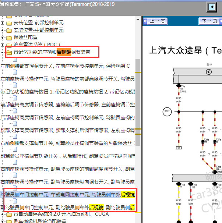The height and width of the screenshot is (223, 222).
Task: Expand the 倒车摄像机系统适配装置 folder
Action: click(2, 221)
